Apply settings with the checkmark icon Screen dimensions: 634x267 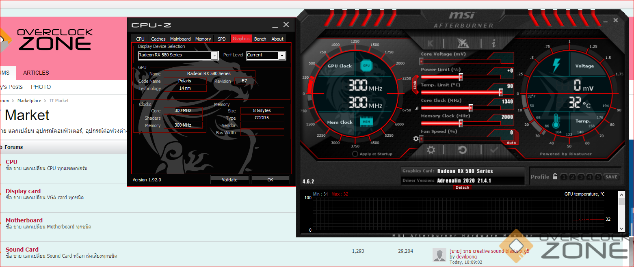tap(494, 150)
